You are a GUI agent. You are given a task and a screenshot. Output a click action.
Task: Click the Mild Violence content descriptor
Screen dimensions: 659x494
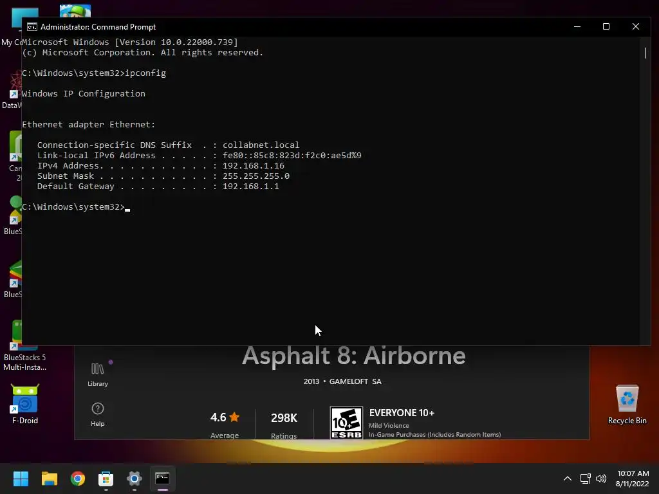(389, 426)
